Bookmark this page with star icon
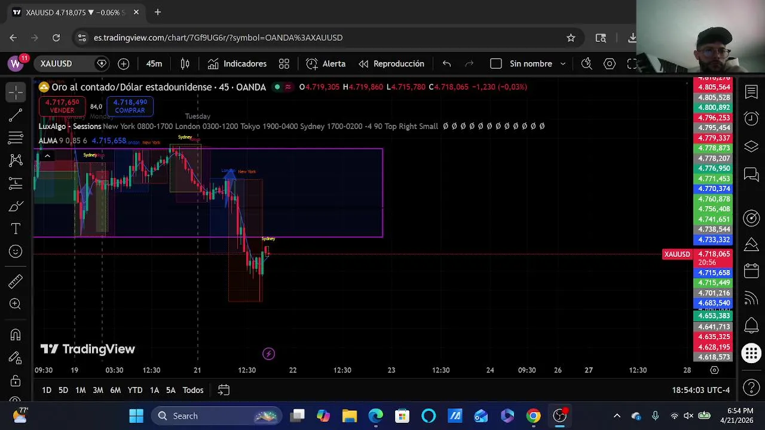 coord(571,38)
